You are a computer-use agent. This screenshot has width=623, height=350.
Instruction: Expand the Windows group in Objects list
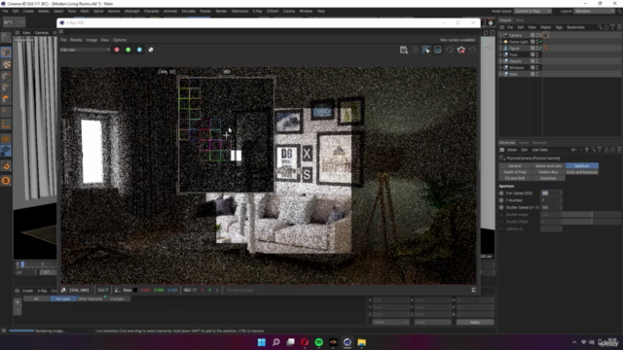pos(501,67)
